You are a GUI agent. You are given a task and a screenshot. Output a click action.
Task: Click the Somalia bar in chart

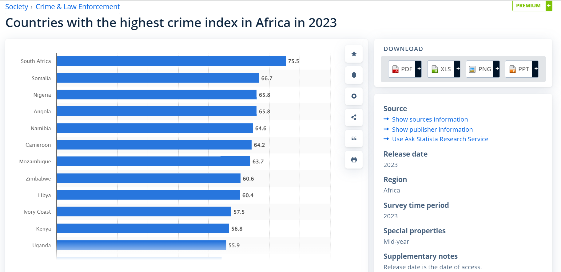(157, 78)
